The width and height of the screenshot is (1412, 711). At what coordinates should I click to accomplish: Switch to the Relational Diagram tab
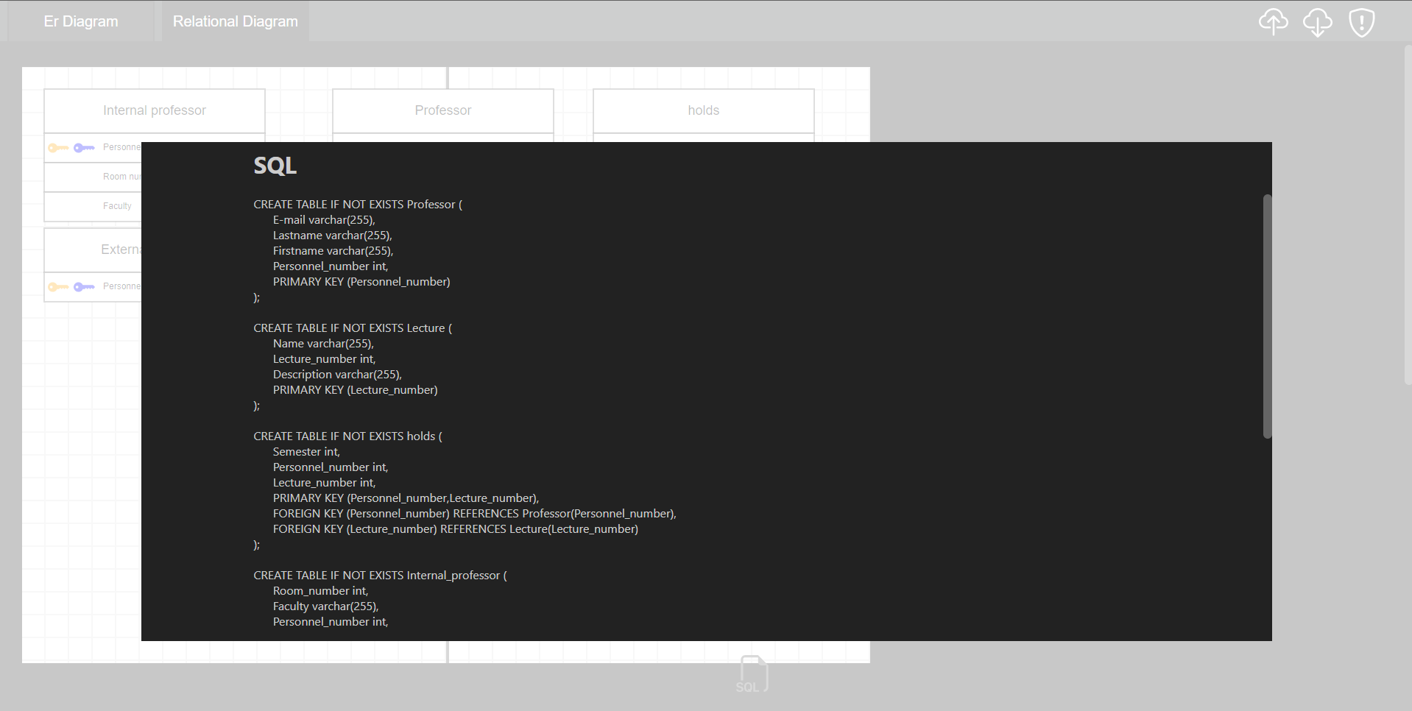pos(234,21)
